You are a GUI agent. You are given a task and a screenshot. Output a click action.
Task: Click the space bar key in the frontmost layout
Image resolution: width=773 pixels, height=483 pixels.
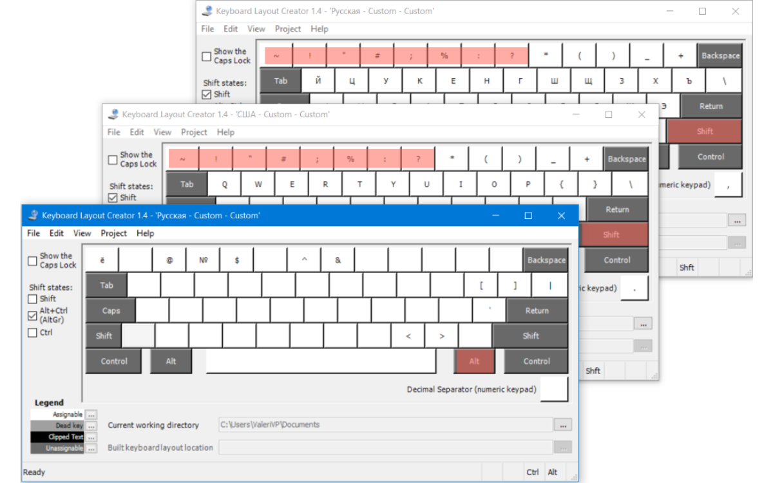321,361
